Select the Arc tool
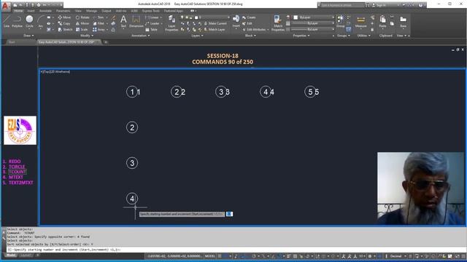The height and width of the screenshot is (262, 467). click(x=41, y=21)
